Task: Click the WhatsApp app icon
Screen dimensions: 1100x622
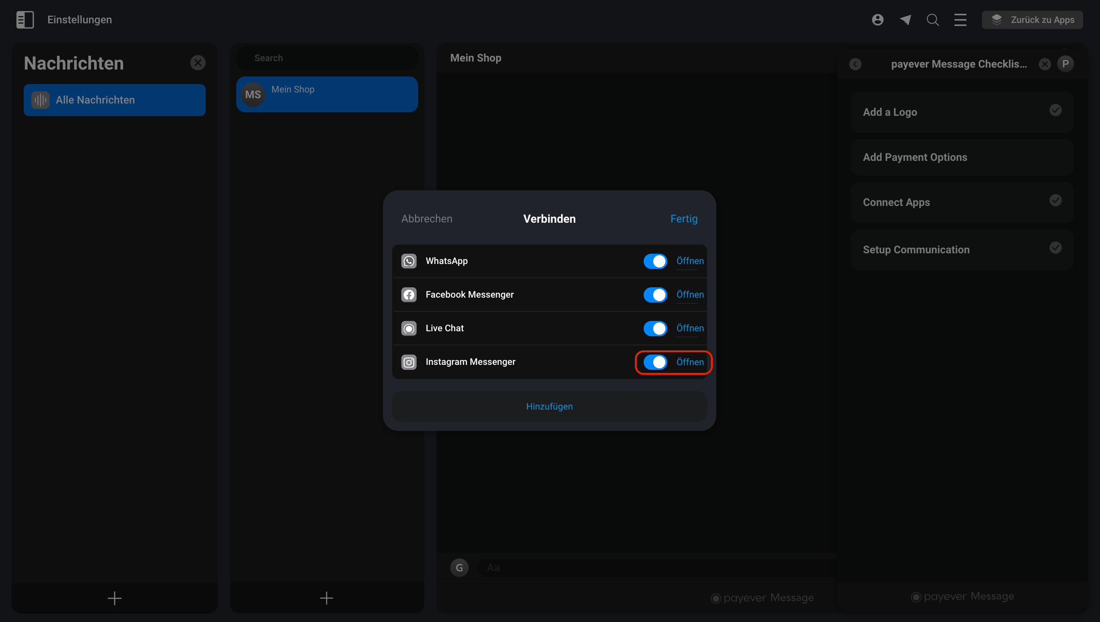Action: (409, 261)
